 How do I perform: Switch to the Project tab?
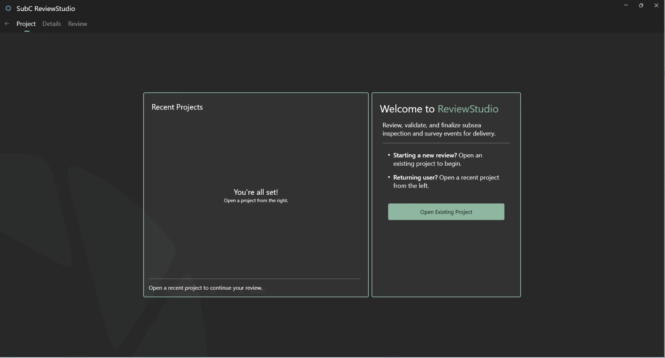(26, 24)
